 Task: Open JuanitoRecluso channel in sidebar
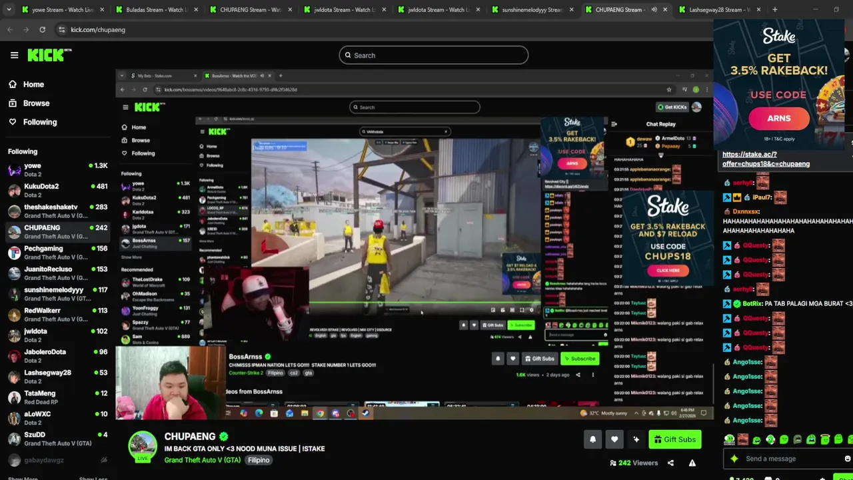(57, 273)
